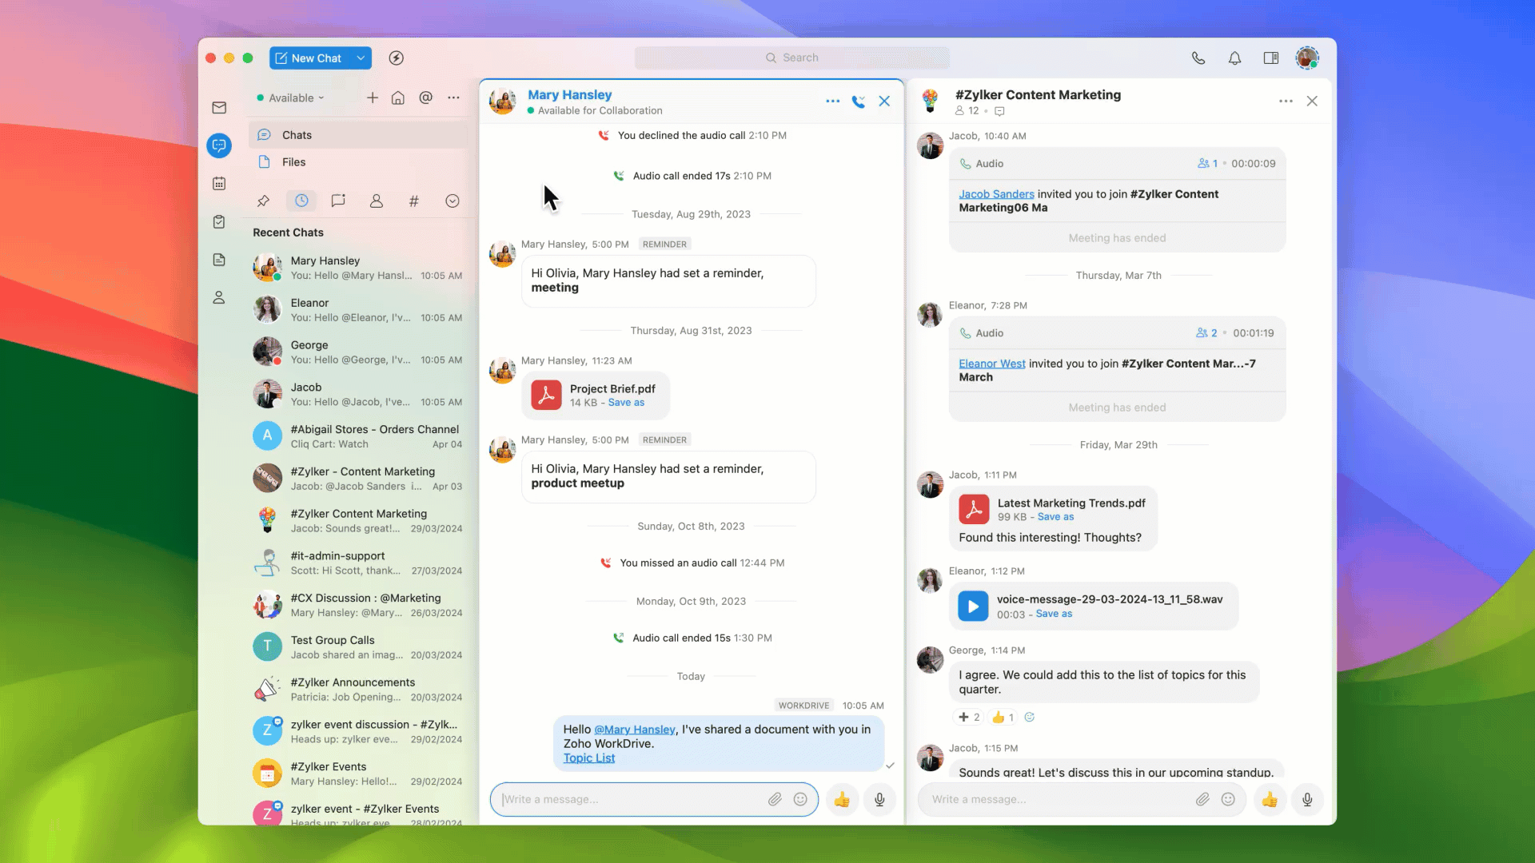The image size is (1535, 863).
Task: Click the file attachment paperclip icon
Action: pyautogui.click(x=774, y=799)
